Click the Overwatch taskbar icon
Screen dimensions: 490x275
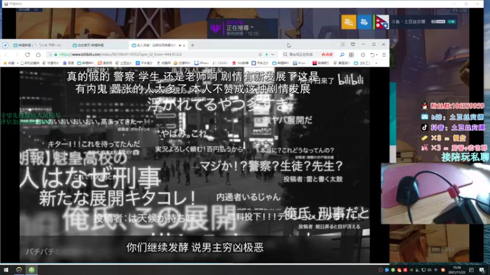19,269
